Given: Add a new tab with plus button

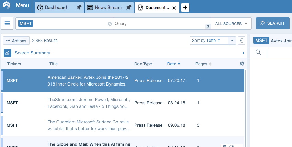Looking at the screenshot, I should point(185,8).
